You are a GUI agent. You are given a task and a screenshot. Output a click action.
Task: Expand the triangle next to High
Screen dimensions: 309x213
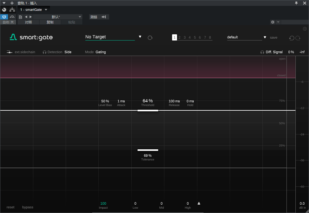click(199, 203)
